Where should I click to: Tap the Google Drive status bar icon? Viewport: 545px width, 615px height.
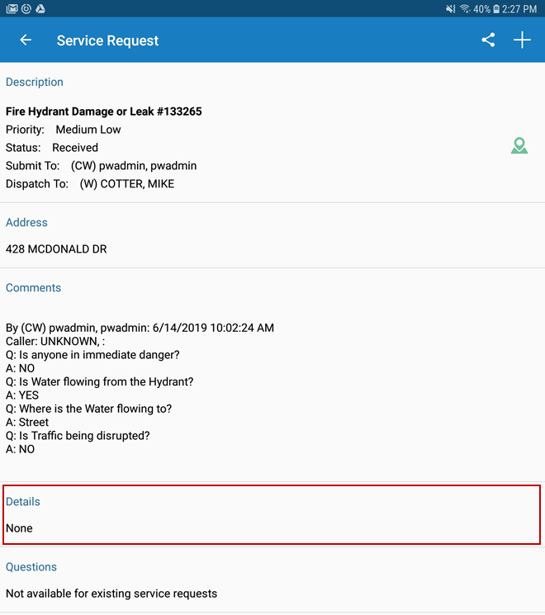coord(40,8)
